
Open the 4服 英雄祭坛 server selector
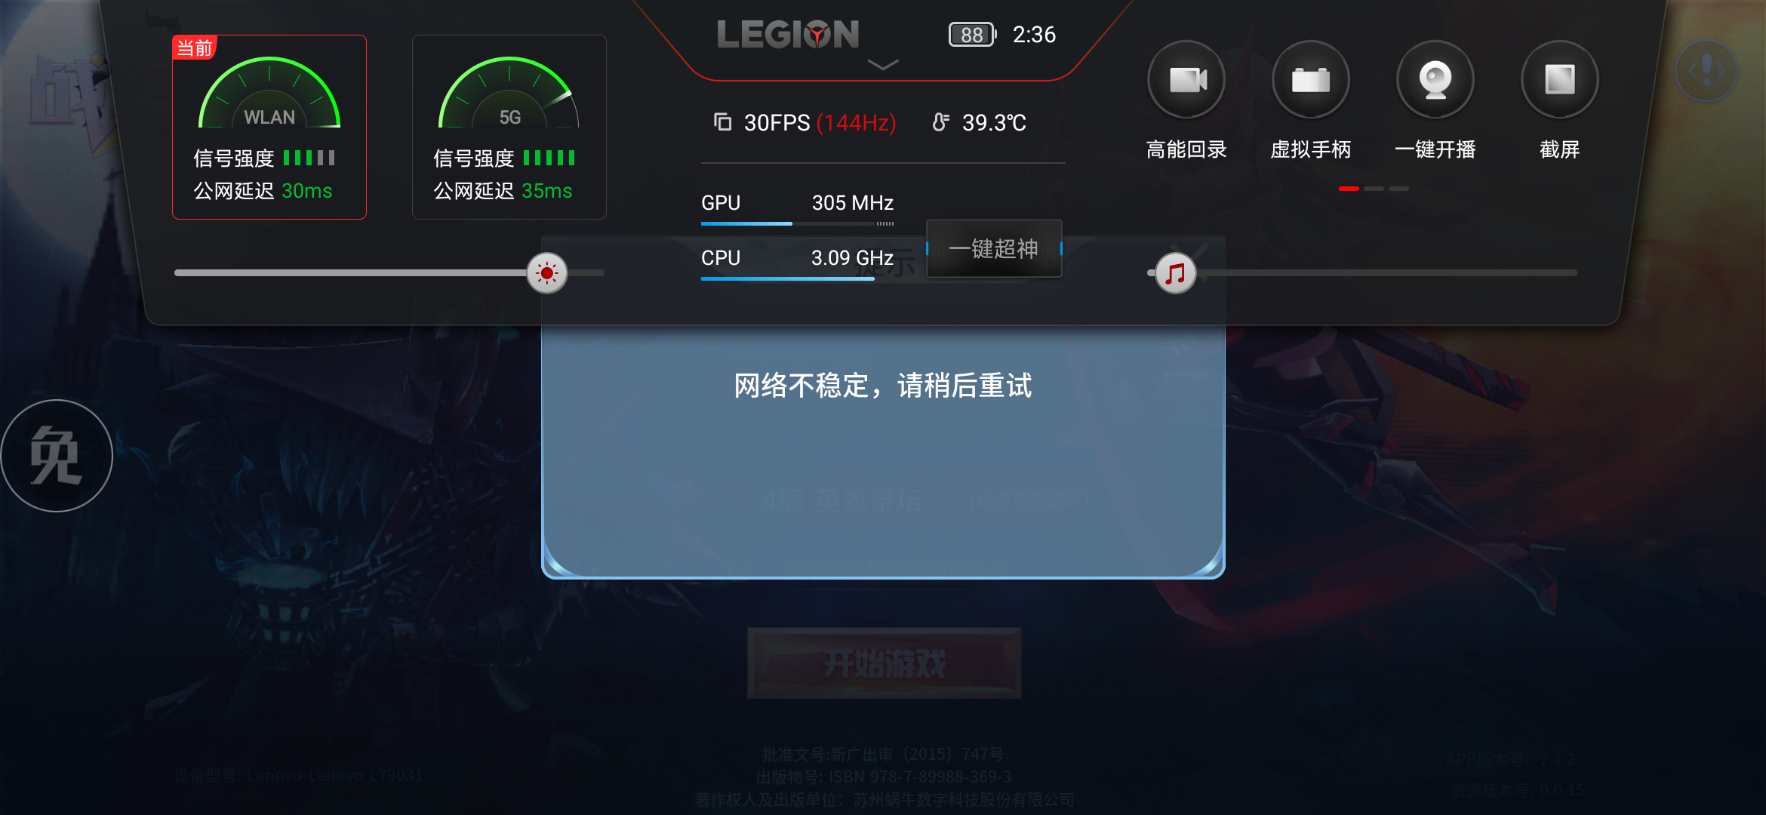click(843, 501)
